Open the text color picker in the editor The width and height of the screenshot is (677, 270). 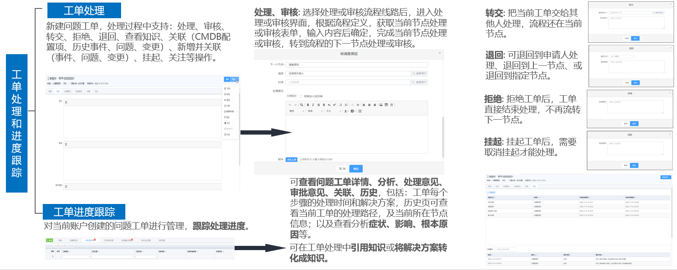tap(346, 111)
